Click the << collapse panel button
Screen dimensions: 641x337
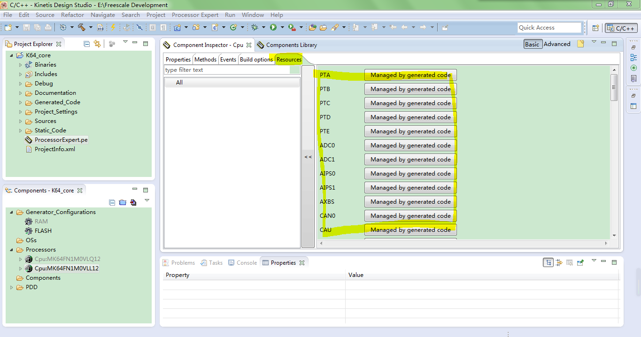click(x=308, y=157)
